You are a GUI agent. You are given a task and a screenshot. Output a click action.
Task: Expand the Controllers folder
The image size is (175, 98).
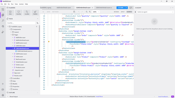pos(9,78)
